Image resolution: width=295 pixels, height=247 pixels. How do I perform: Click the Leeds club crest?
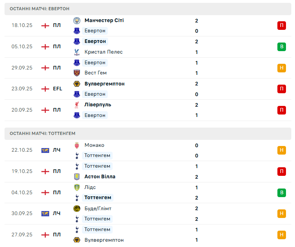click(77, 187)
